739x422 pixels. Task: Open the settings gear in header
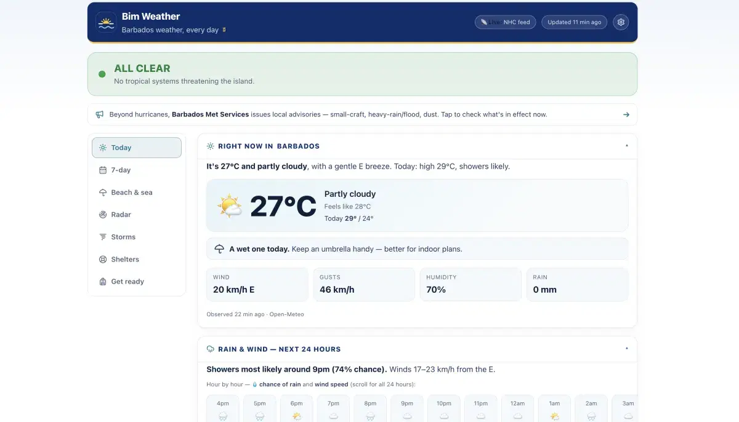click(621, 22)
